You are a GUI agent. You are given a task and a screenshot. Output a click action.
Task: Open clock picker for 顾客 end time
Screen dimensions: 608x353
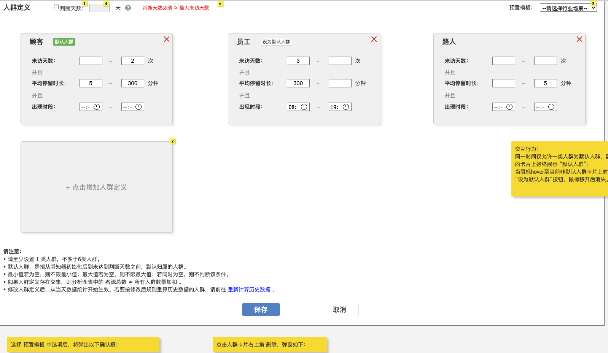pos(138,107)
